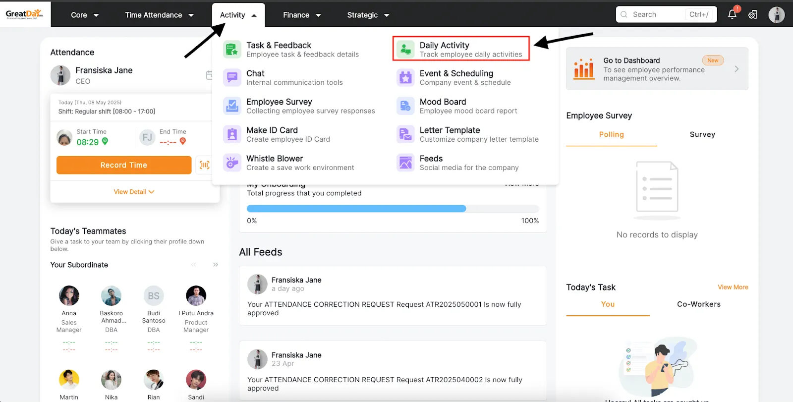Click the Make ID Card icon
This screenshot has width=793, height=402.
tap(231, 134)
